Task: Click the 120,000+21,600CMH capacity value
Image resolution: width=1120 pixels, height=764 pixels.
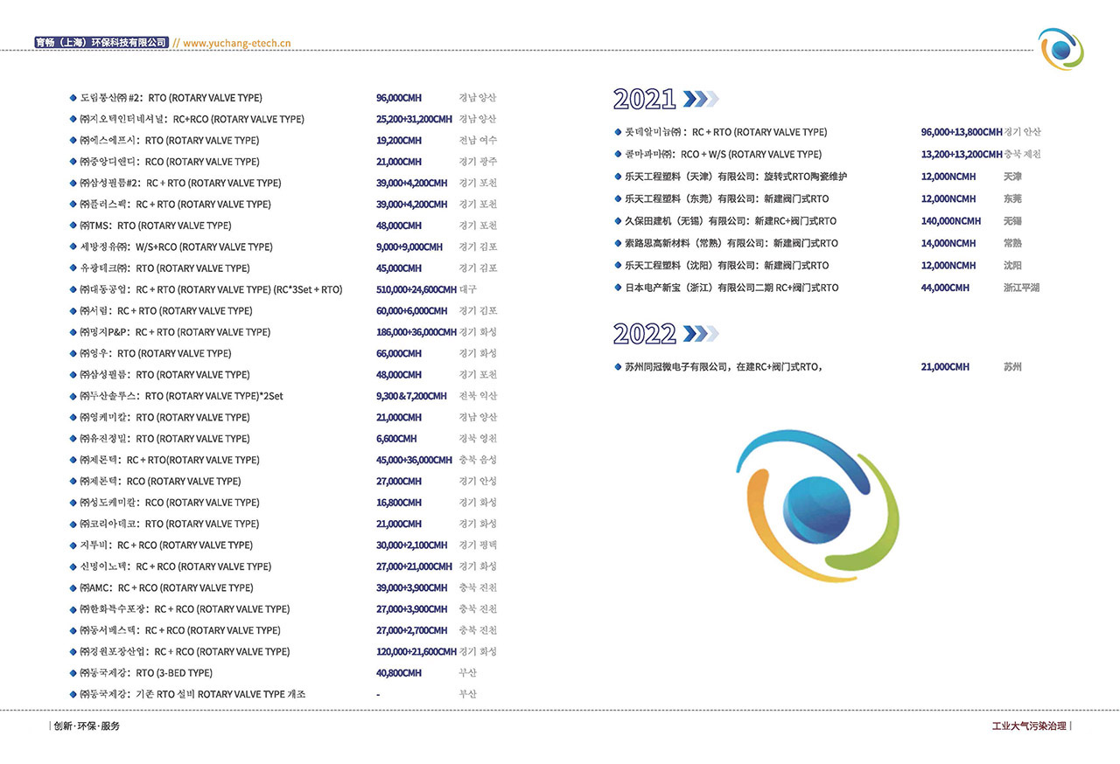Action: tap(416, 652)
